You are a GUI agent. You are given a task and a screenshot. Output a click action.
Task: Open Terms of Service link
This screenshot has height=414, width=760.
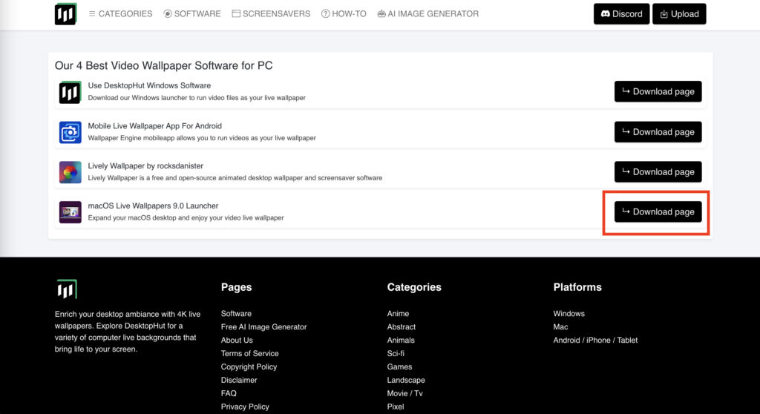pos(249,353)
